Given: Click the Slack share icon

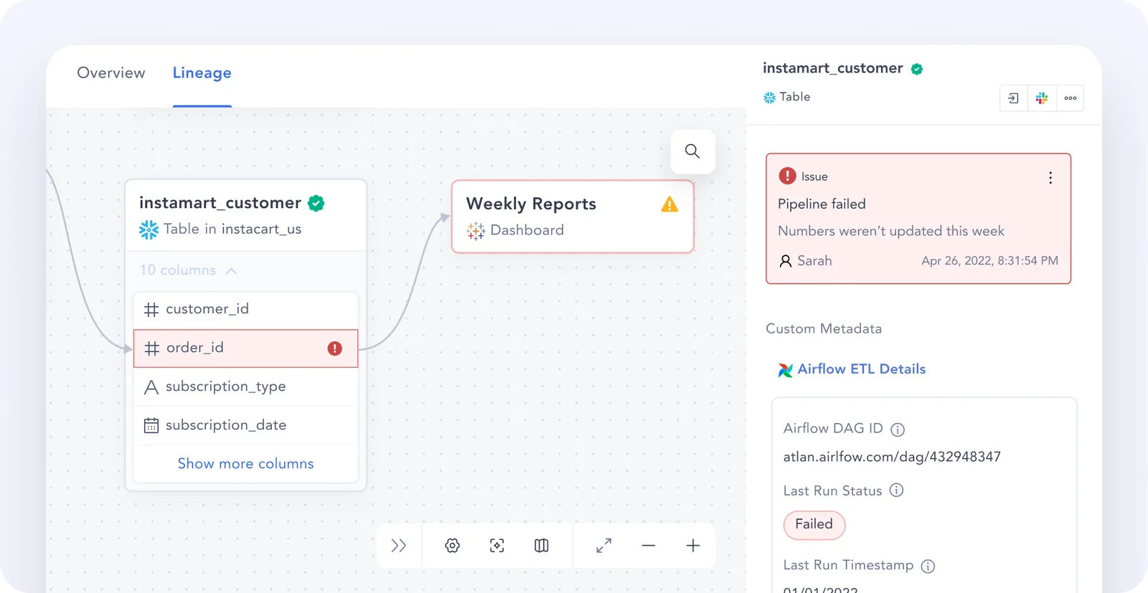Looking at the screenshot, I should [1042, 98].
